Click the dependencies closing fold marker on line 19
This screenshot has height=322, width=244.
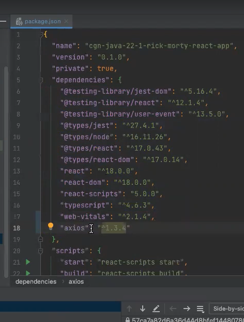pyautogui.click(x=41, y=239)
